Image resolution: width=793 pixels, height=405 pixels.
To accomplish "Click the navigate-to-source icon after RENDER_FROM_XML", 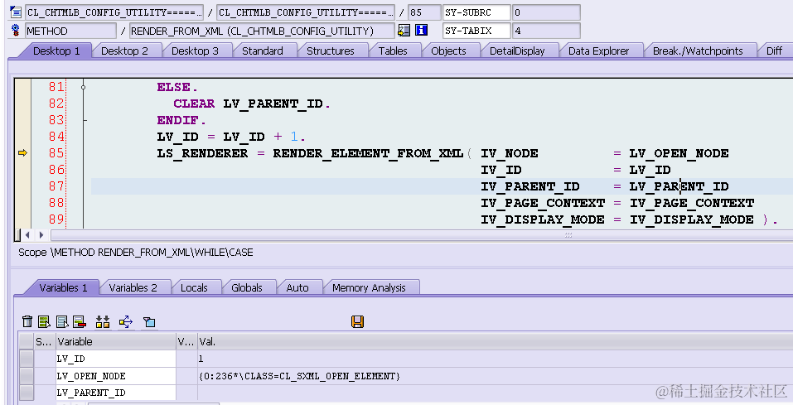I will [404, 31].
